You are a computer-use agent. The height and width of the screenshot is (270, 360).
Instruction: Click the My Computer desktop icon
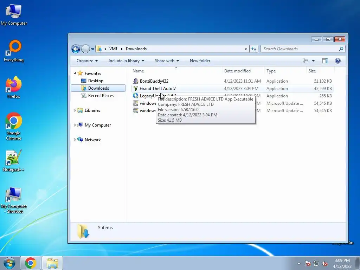click(14, 15)
